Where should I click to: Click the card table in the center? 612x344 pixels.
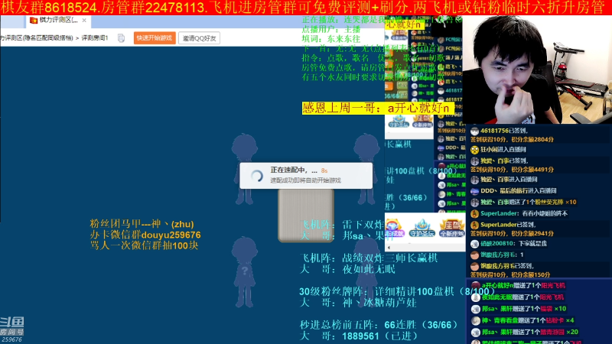pyautogui.click(x=305, y=216)
